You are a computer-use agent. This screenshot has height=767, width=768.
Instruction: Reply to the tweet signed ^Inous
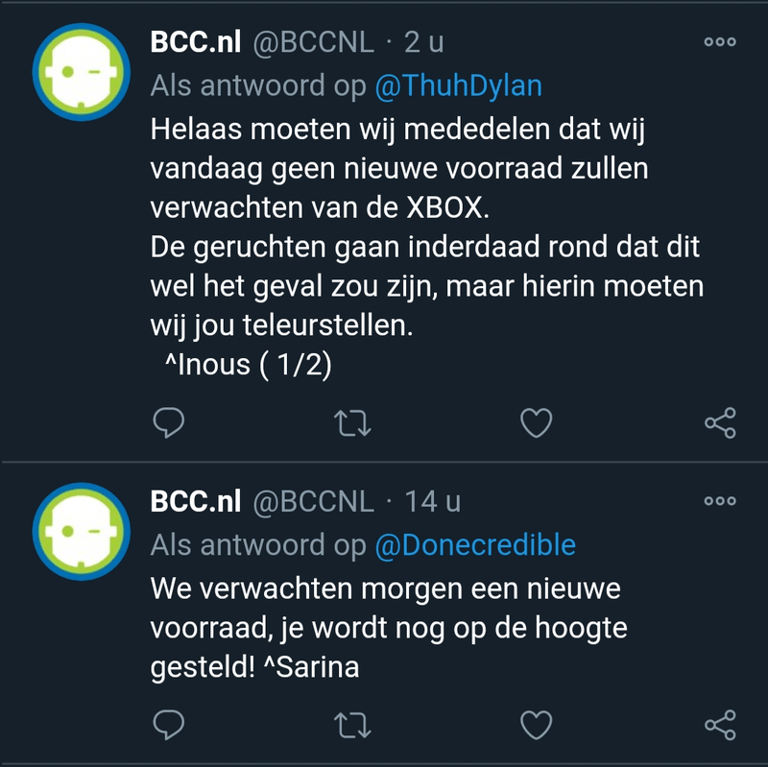[x=168, y=422]
